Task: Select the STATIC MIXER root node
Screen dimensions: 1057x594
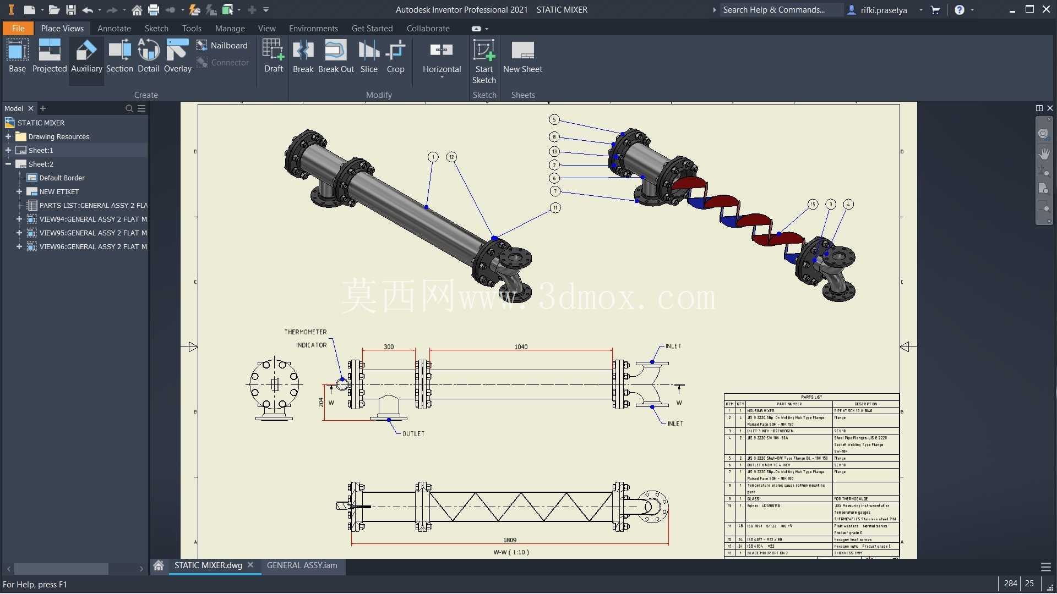Action: 41,123
